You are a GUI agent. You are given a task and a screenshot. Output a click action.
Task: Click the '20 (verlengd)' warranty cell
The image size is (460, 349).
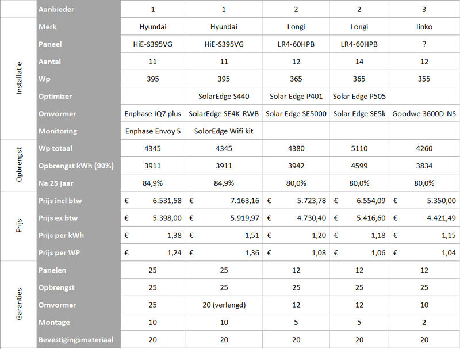[224, 305]
